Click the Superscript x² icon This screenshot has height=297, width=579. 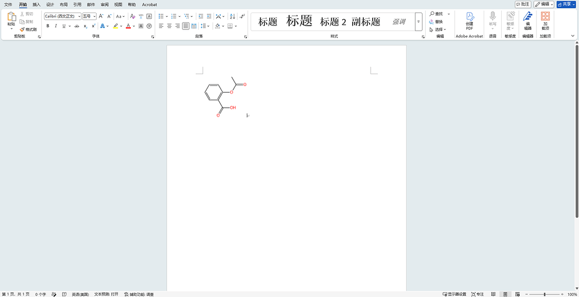[x=93, y=26]
